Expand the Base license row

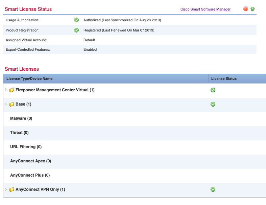[6, 104]
